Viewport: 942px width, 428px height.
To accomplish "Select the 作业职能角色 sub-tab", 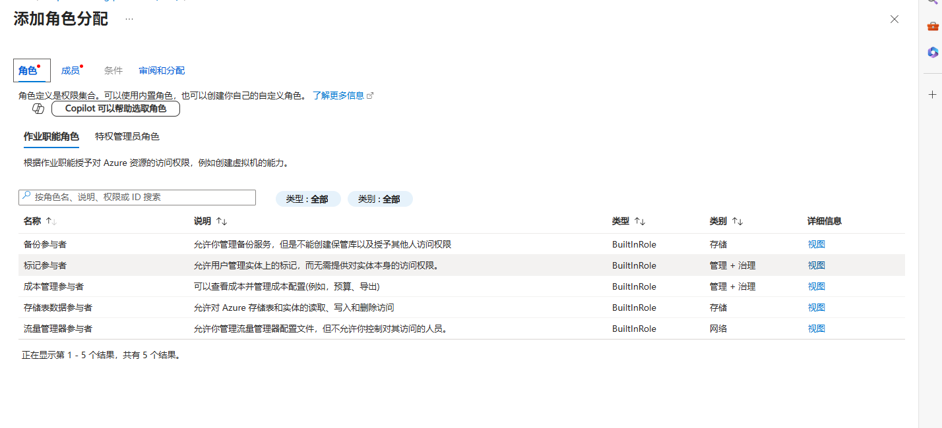I will coord(51,137).
